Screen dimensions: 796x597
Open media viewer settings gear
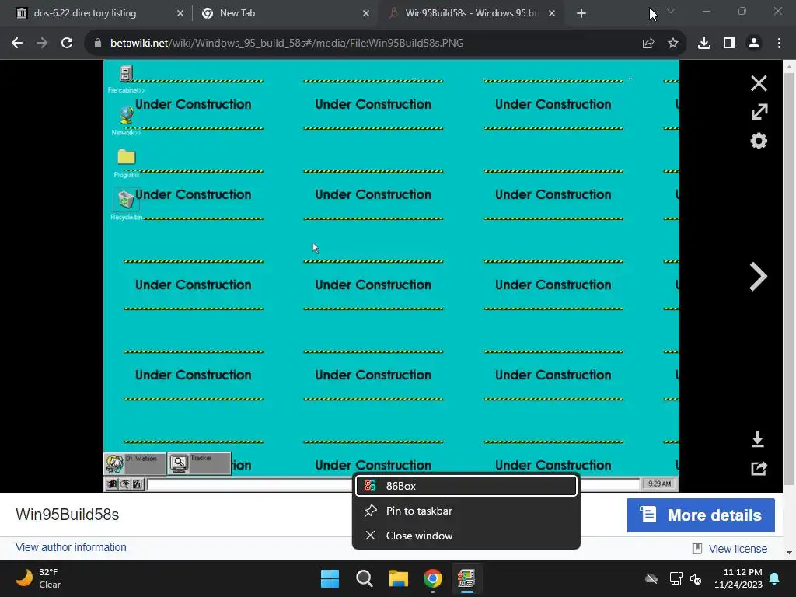759,141
